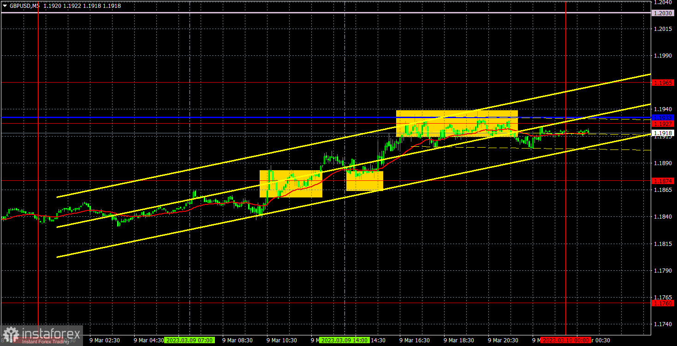The width and height of the screenshot is (677, 346).
Task: Click the 1.2015 price scale value
Action: pos(663,29)
